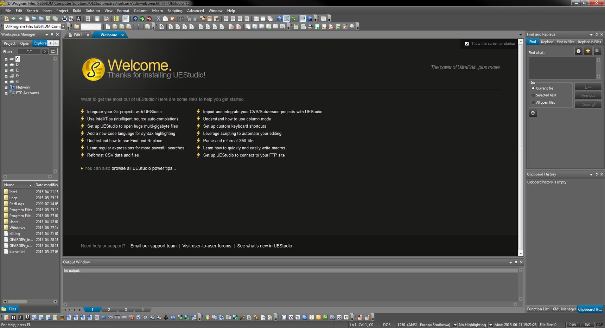Click the anchor icon in the bottom toolbar
The height and width of the screenshot is (328, 605).
pyautogui.click(x=166, y=317)
